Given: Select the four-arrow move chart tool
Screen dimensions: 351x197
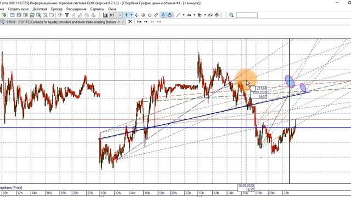Looking at the screenshot, I should 137,15.
